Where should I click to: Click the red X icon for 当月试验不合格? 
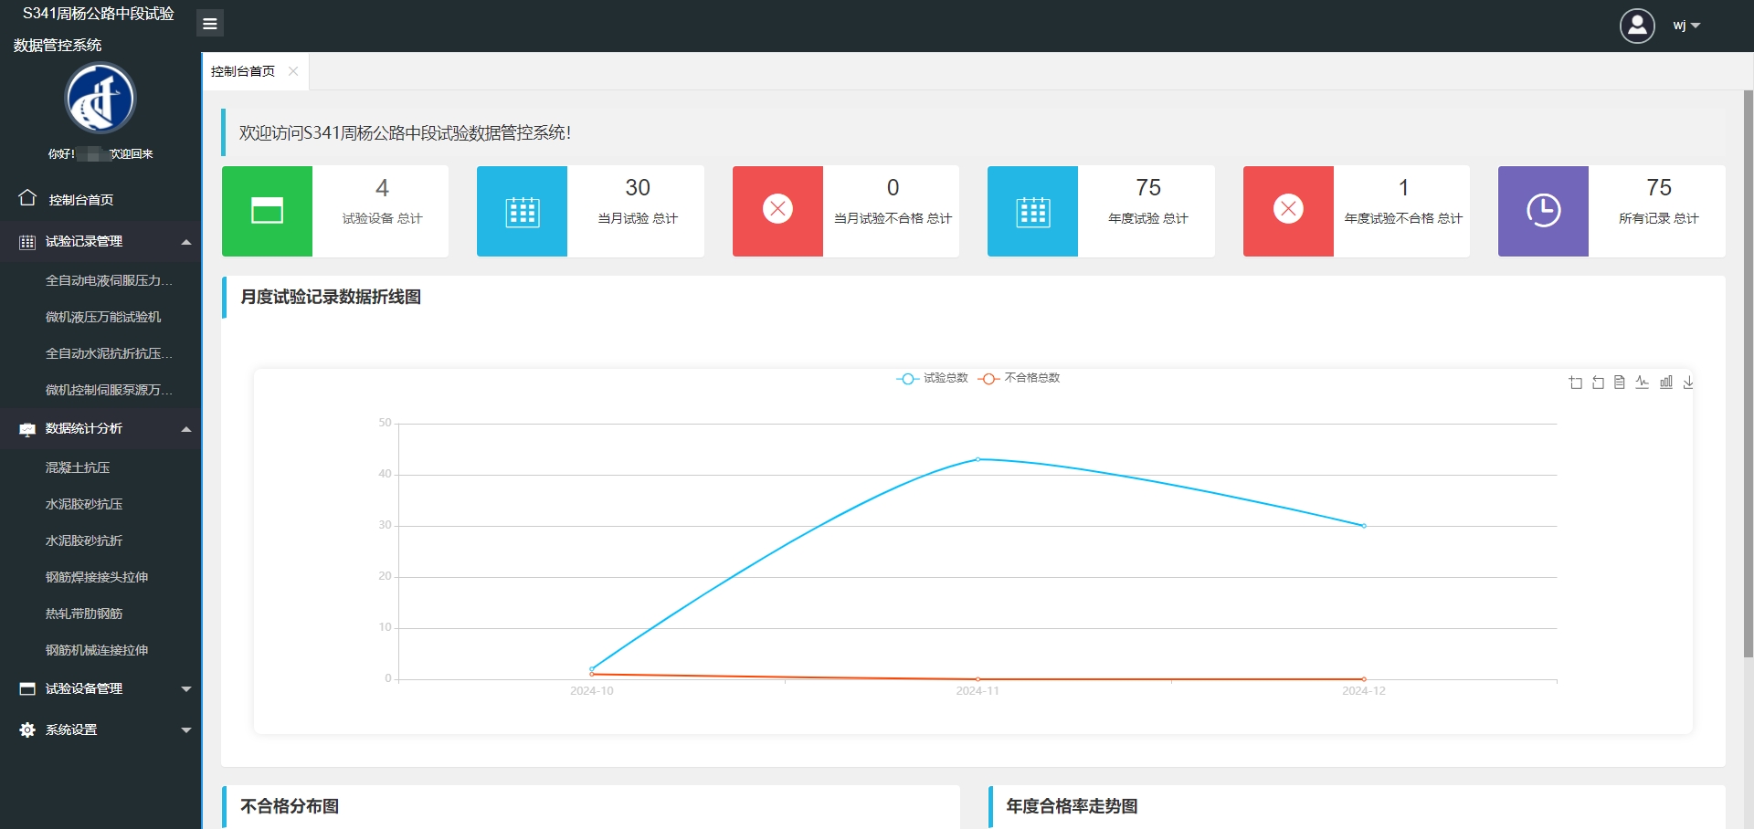pyautogui.click(x=777, y=211)
